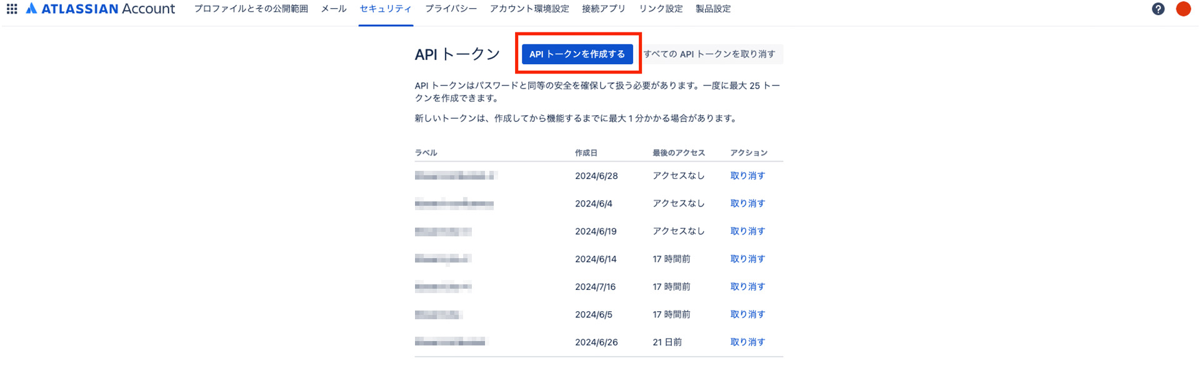This screenshot has width=1200, height=376.
Task: Revoke the token created 2024/7/16
Action: [747, 287]
